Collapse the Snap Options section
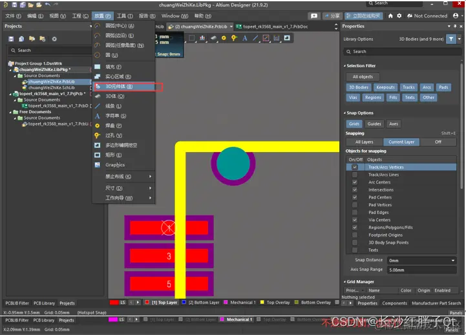The width and height of the screenshot is (466, 335). [x=344, y=113]
